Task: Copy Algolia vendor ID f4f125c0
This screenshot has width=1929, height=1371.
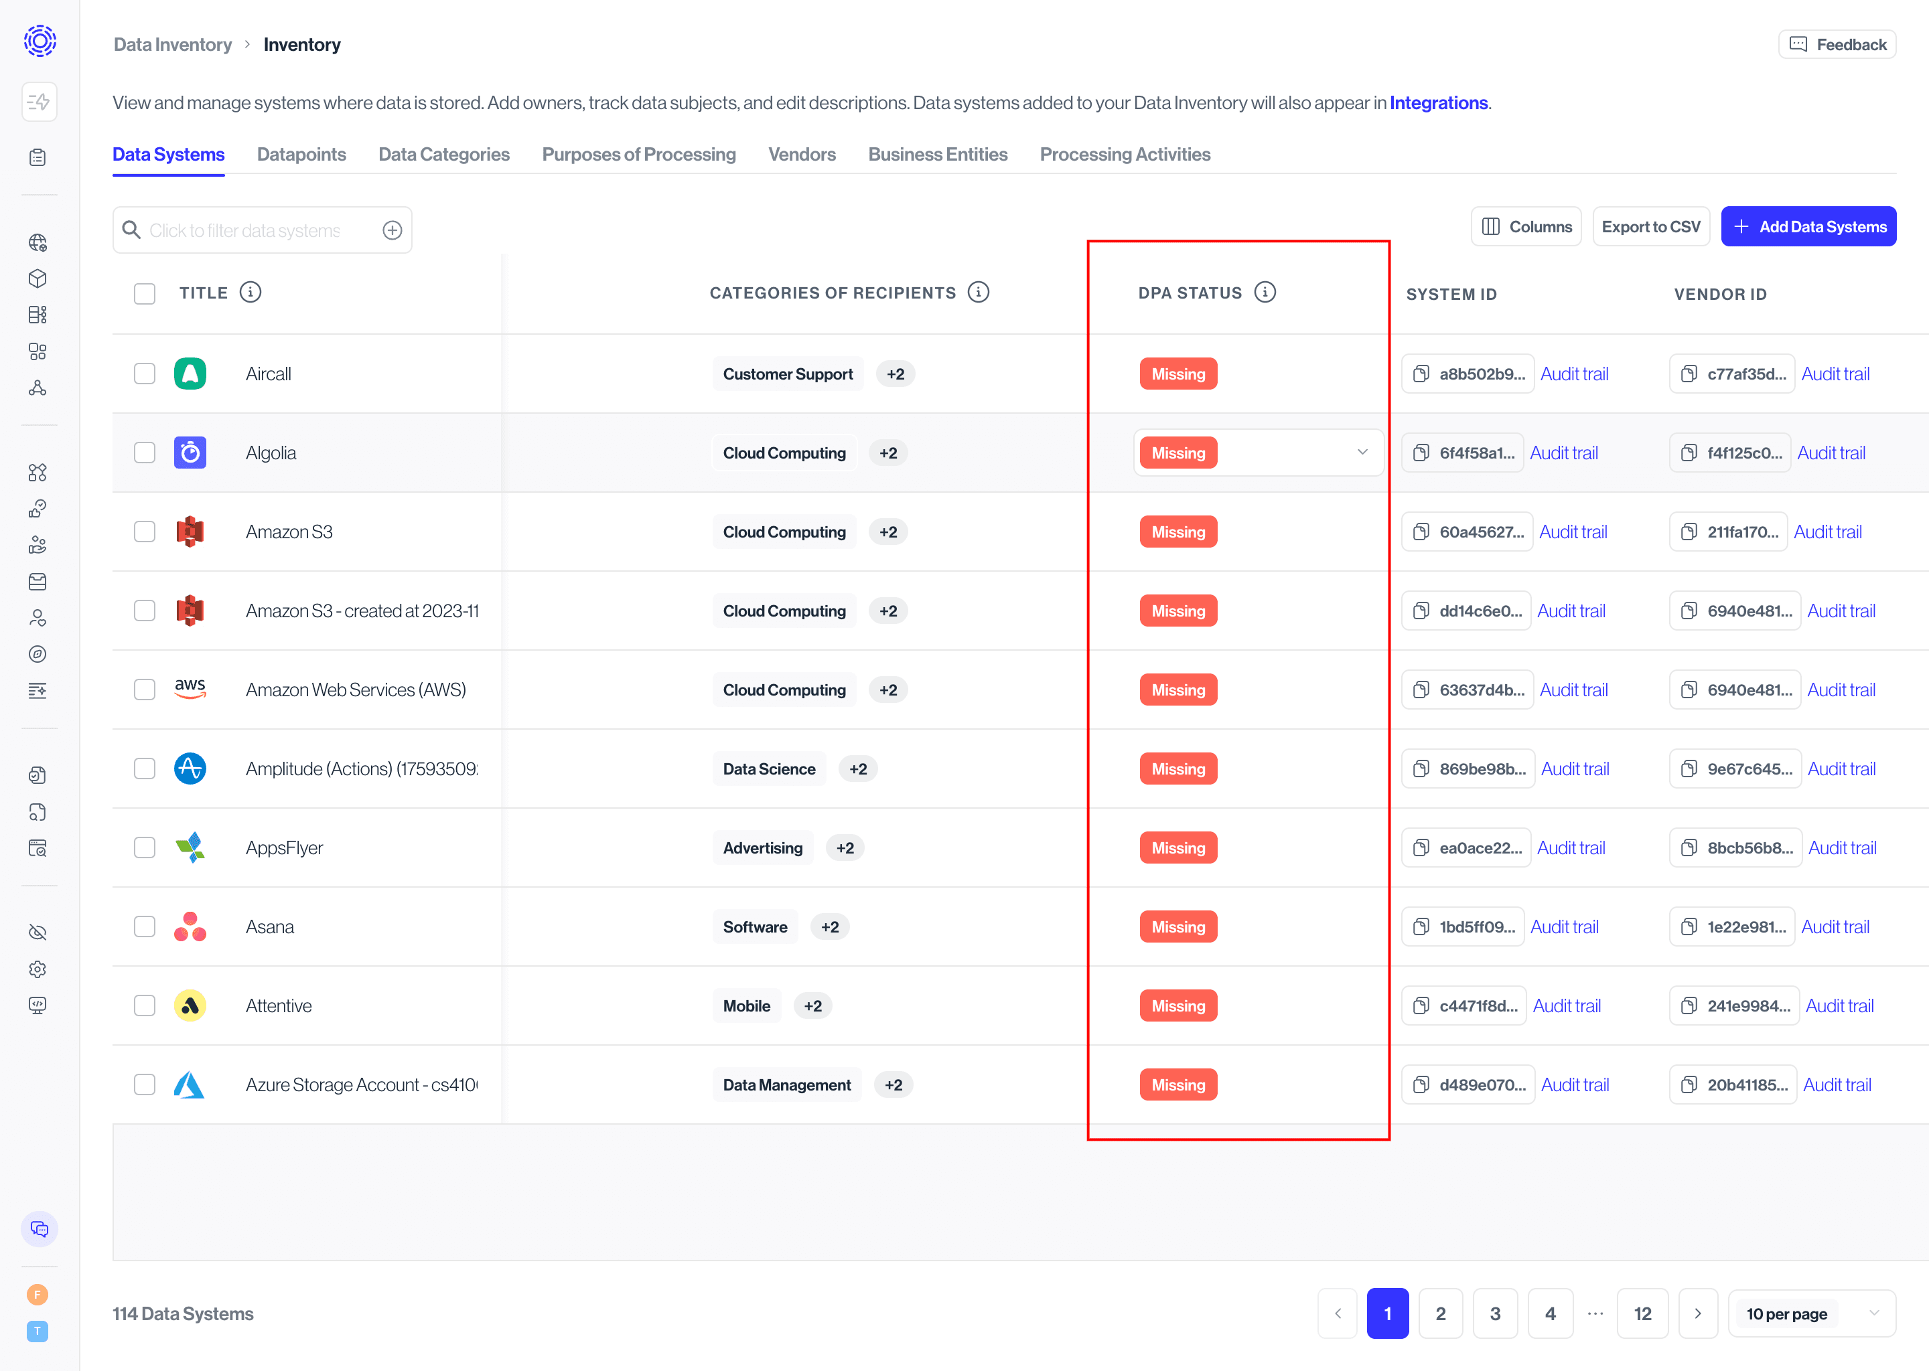Action: 1689,453
